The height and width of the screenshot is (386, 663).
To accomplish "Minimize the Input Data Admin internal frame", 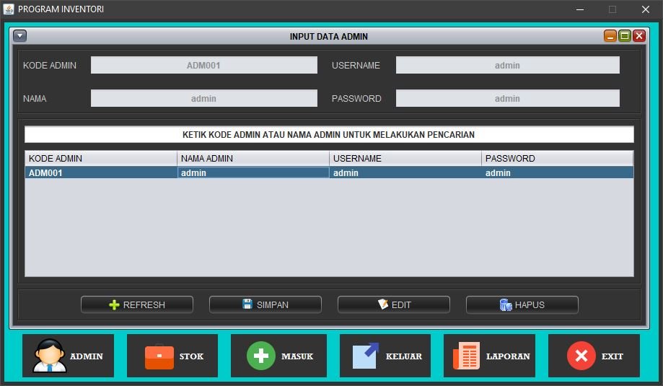I will [610, 36].
